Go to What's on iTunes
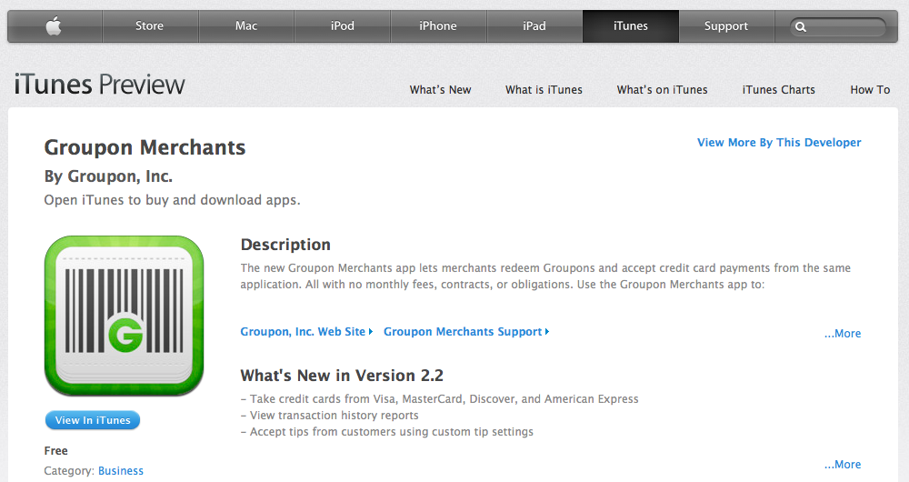The height and width of the screenshot is (482, 909). click(662, 90)
